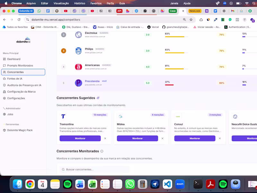The width and height of the screenshot is (257, 193).
Task: Go back in Chrome
Action: (4, 20)
